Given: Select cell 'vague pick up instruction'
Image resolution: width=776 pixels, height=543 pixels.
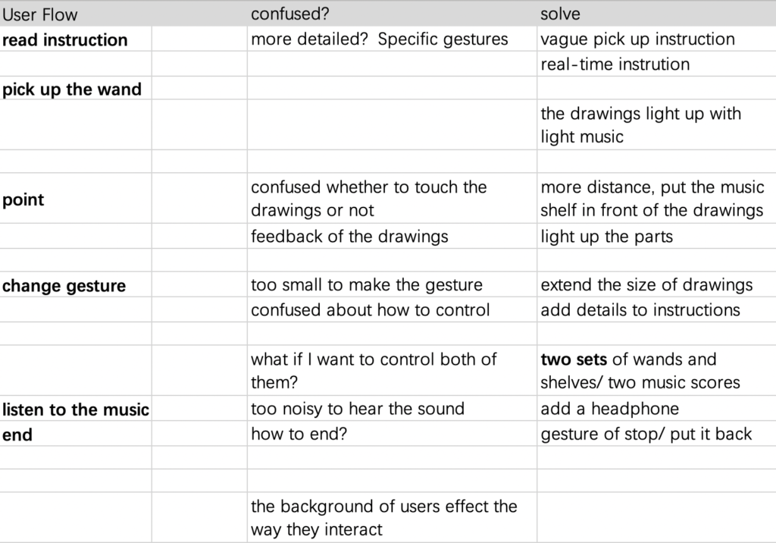Looking at the screenshot, I should pos(656,39).
